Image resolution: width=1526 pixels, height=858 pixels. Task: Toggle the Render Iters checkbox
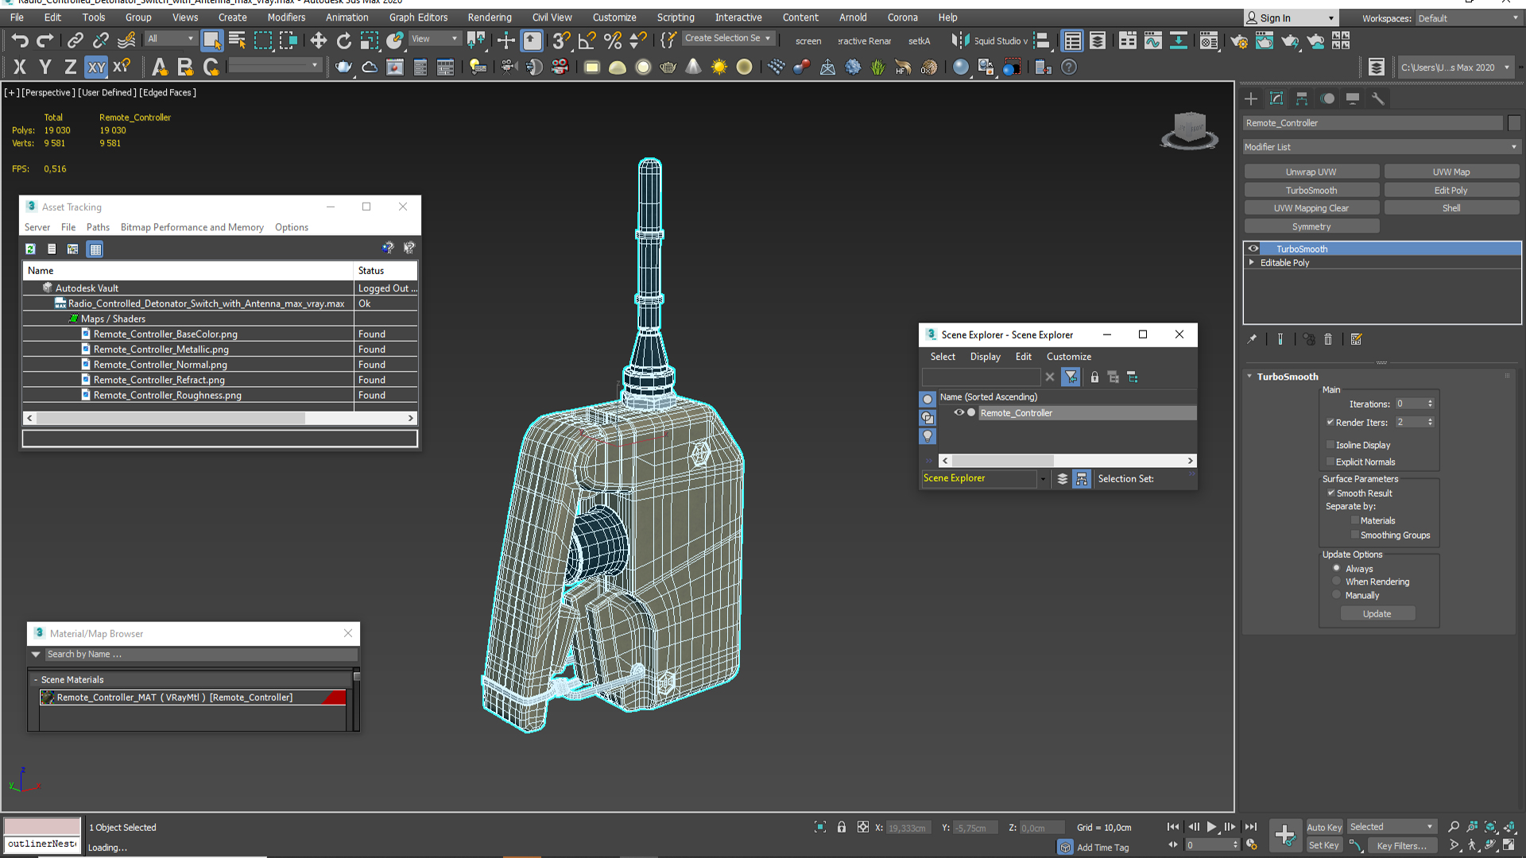pos(1330,422)
